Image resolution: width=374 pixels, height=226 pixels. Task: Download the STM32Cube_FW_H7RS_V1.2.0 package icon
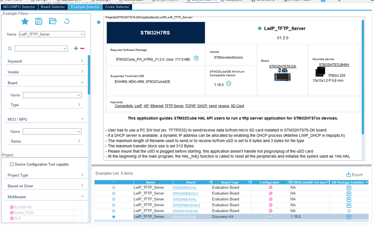(x=196, y=58)
